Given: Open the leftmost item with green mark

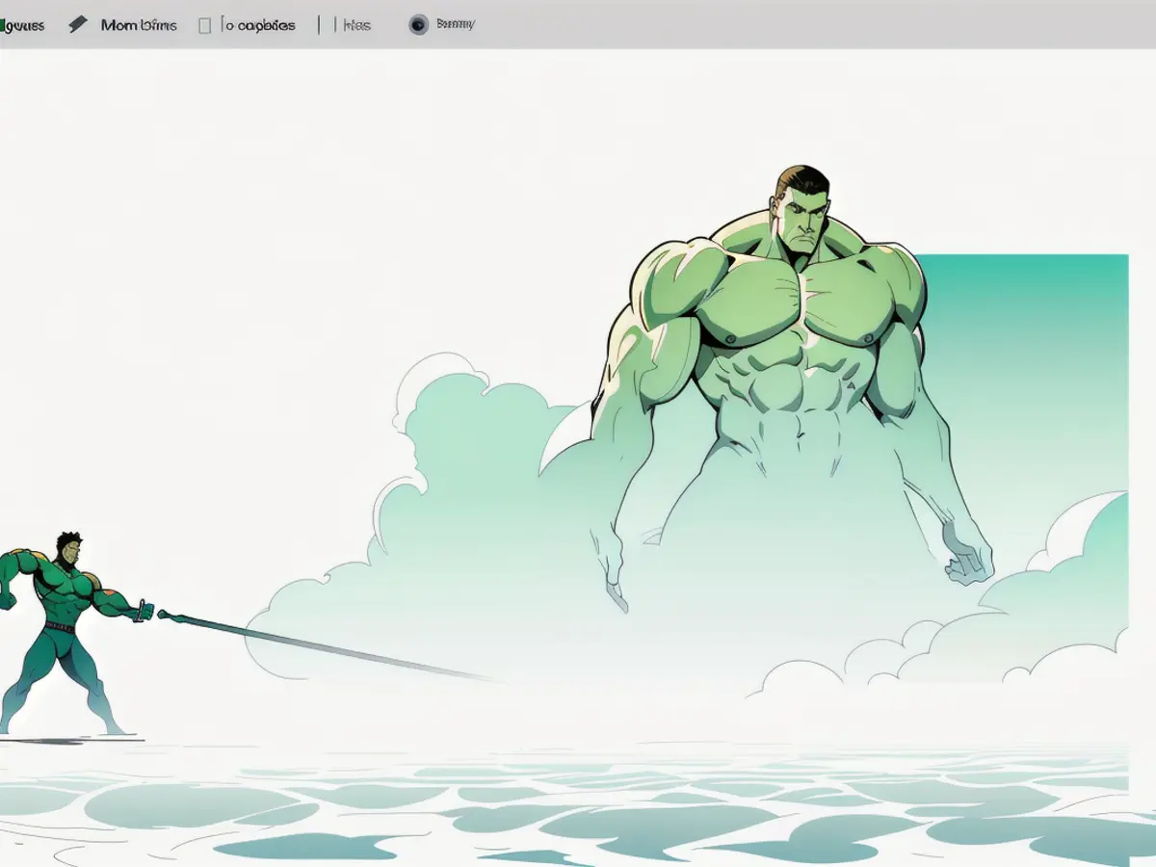Looking at the screenshot, I should point(22,26).
